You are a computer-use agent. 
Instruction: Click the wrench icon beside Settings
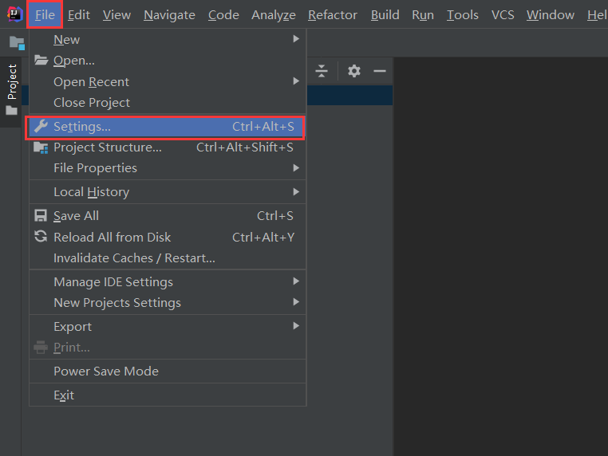[x=41, y=126]
